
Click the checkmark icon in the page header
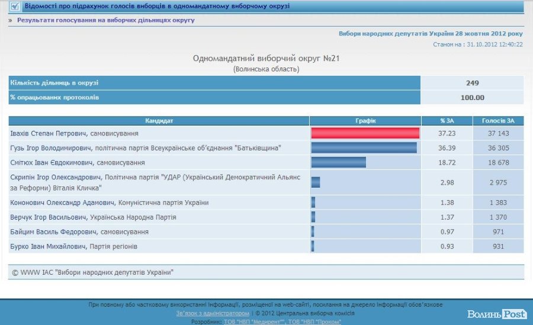15,7
